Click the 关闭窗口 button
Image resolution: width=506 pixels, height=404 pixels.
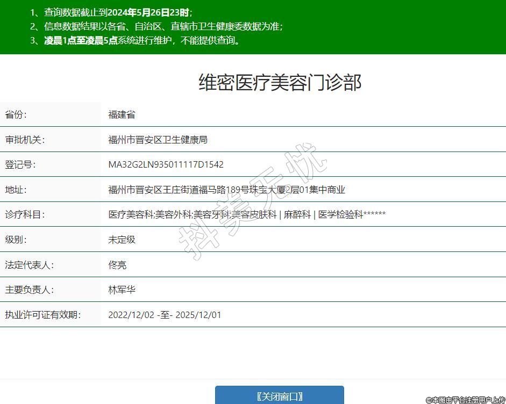[x=279, y=396]
